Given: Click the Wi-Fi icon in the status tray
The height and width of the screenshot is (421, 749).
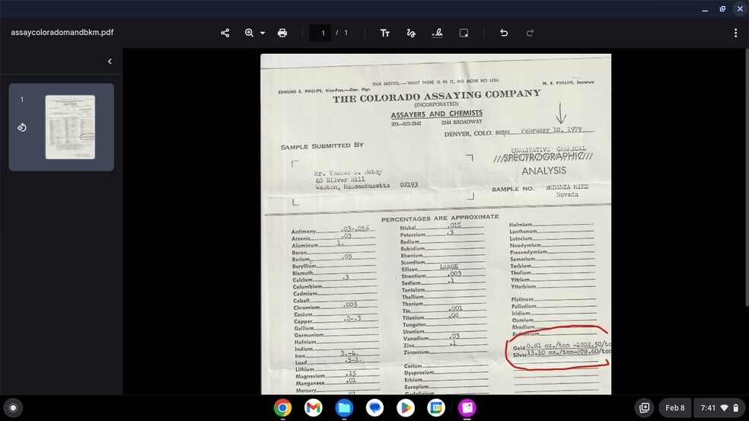Looking at the screenshot, I should (x=725, y=407).
